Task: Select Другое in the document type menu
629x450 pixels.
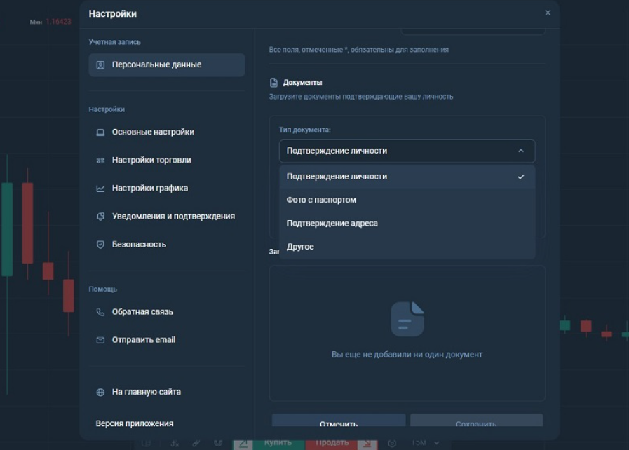Action: (300, 246)
